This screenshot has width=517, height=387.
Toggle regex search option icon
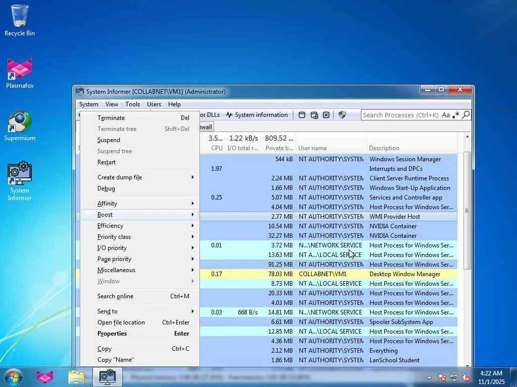[x=456, y=115]
